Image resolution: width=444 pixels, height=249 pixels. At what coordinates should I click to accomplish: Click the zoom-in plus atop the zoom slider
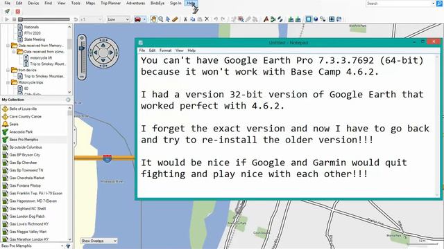(82, 38)
